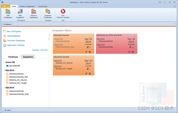
Task: Select AdventureWorks_Prod database
Action: pyautogui.click(x=19, y=94)
